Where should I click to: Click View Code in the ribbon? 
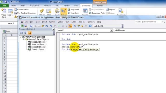point(74,13)
